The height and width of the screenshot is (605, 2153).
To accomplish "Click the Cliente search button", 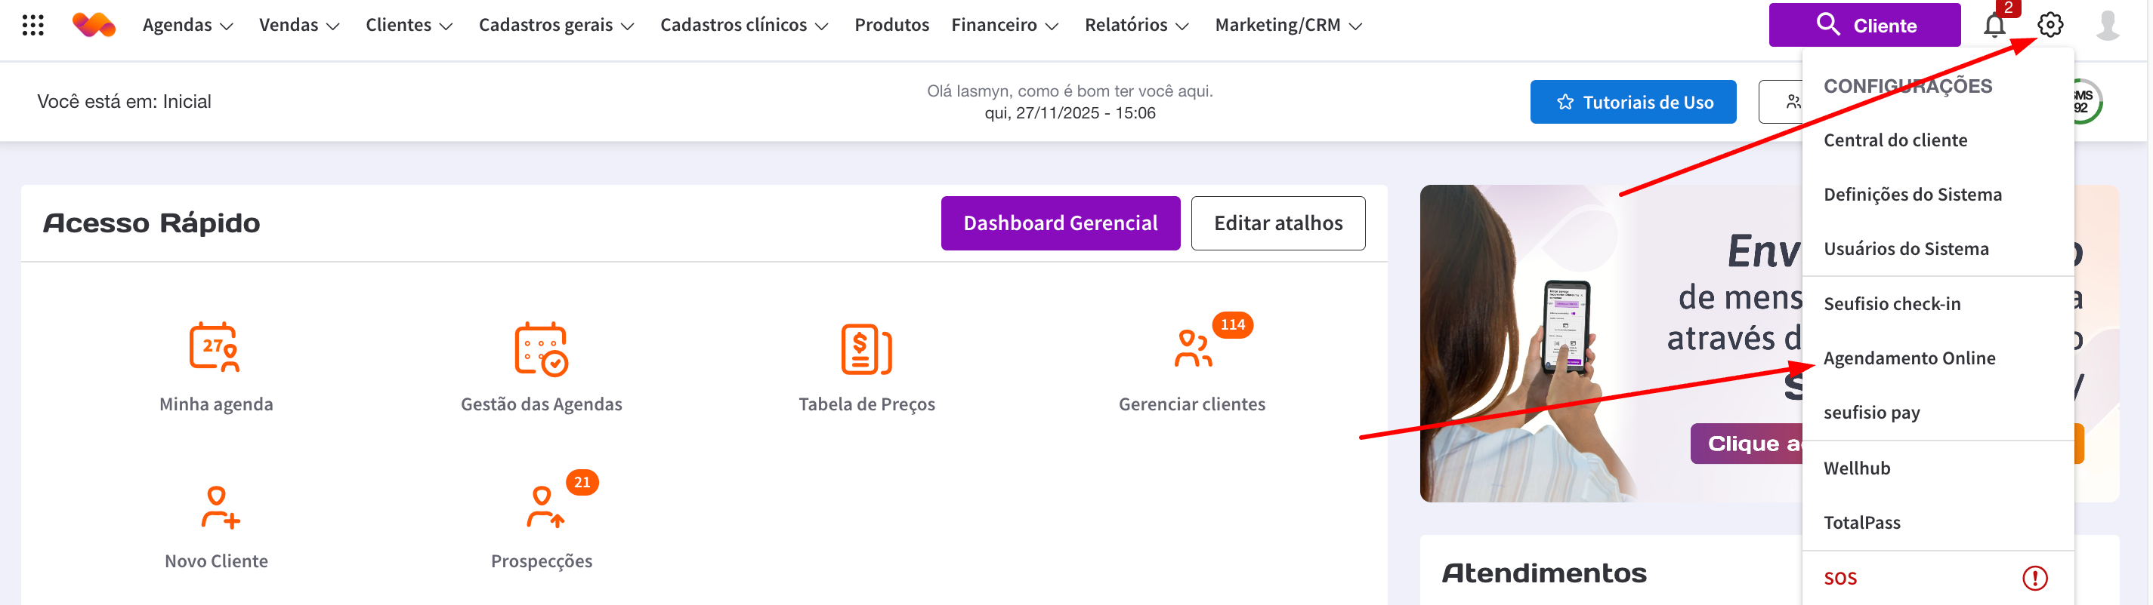I will coord(1864,25).
